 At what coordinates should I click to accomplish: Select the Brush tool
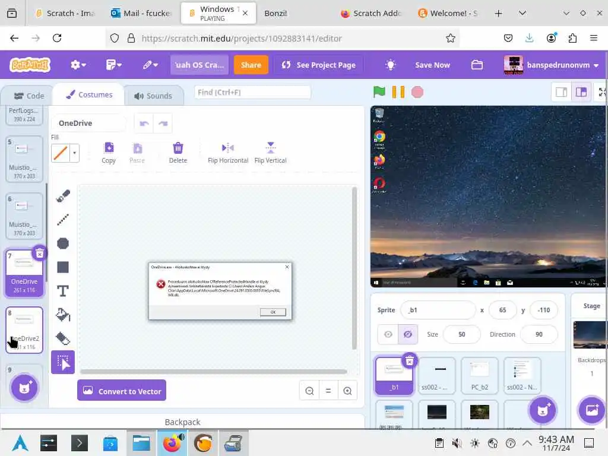point(63,196)
